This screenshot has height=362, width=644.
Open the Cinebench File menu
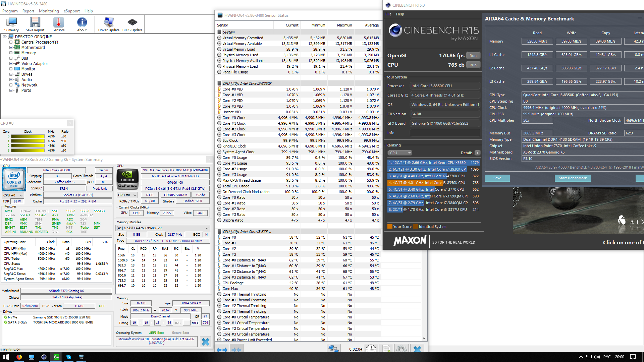point(388,14)
